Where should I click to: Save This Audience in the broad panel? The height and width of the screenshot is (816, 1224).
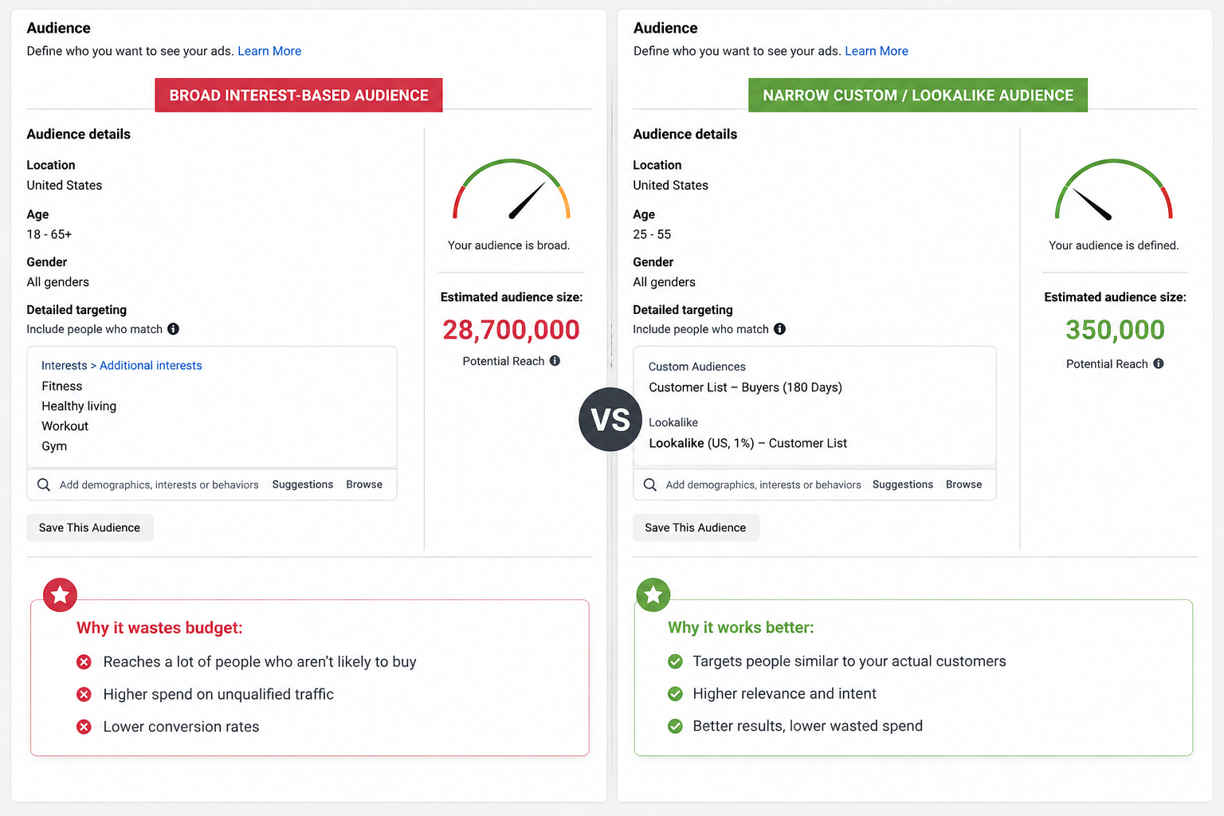click(89, 528)
